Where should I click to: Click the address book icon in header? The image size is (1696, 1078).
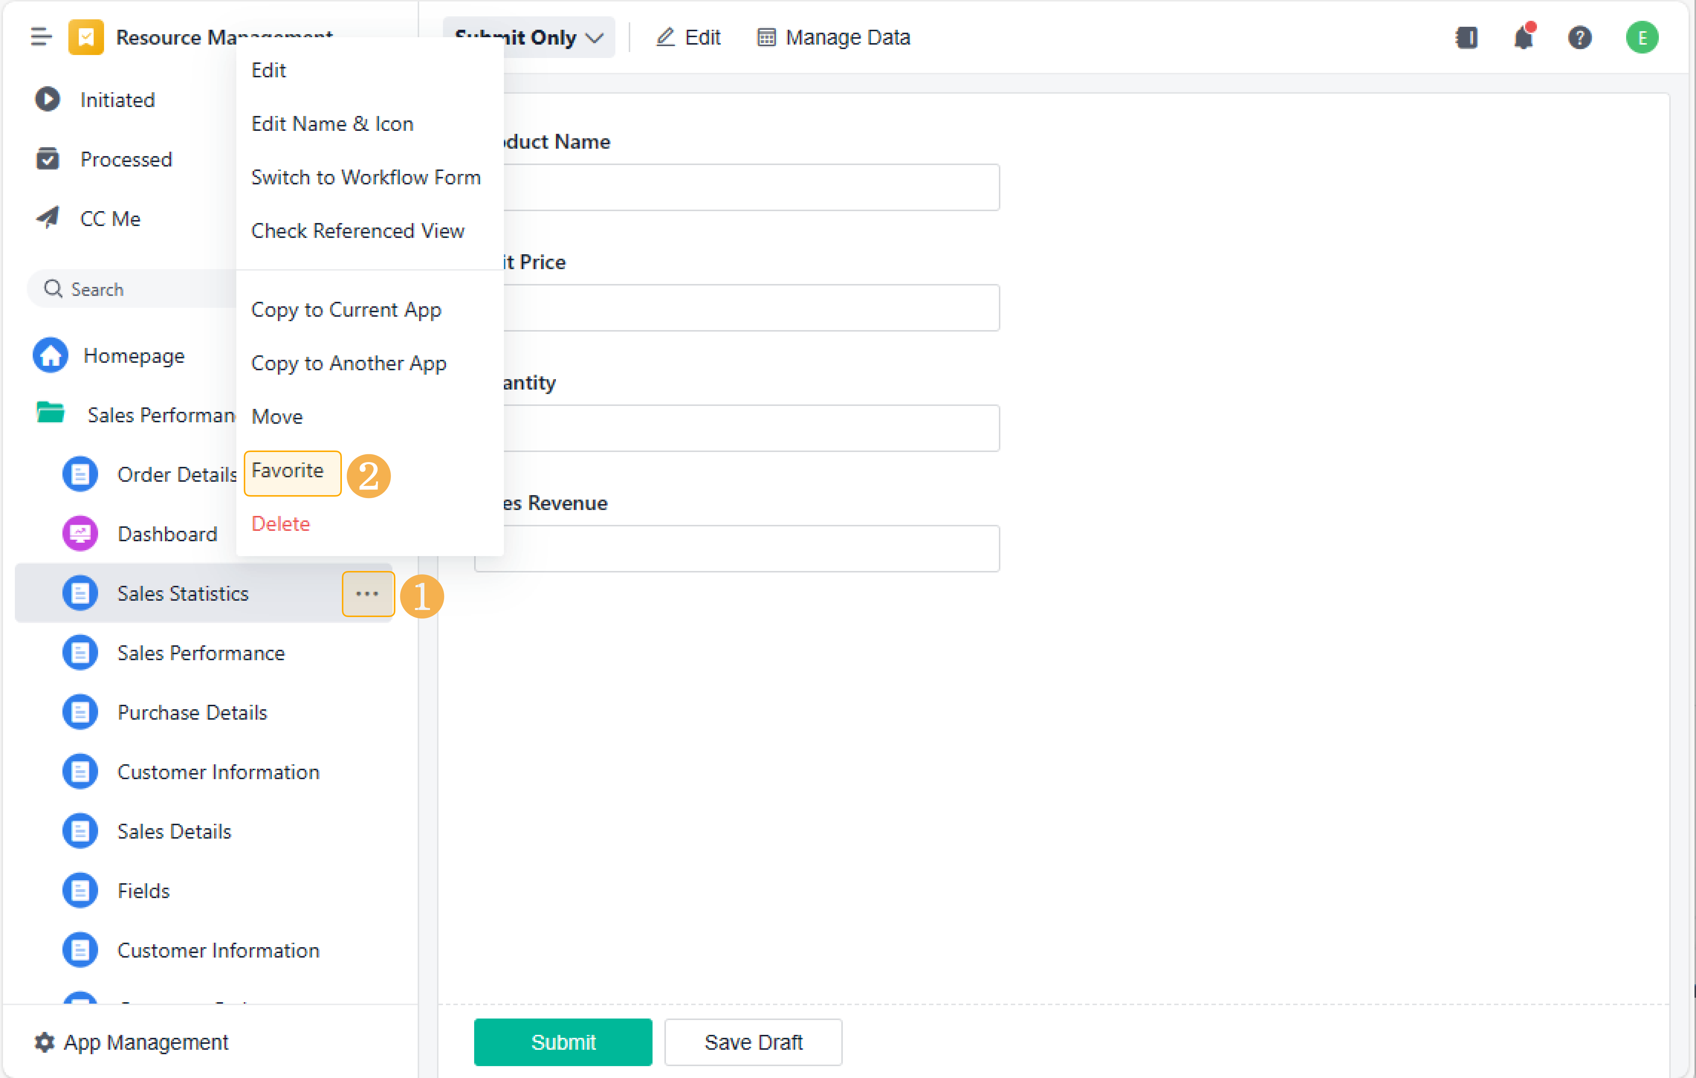1466,37
